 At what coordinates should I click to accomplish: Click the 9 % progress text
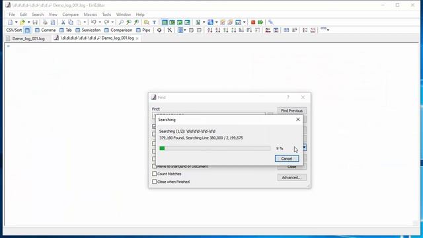pyautogui.click(x=280, y=148)
